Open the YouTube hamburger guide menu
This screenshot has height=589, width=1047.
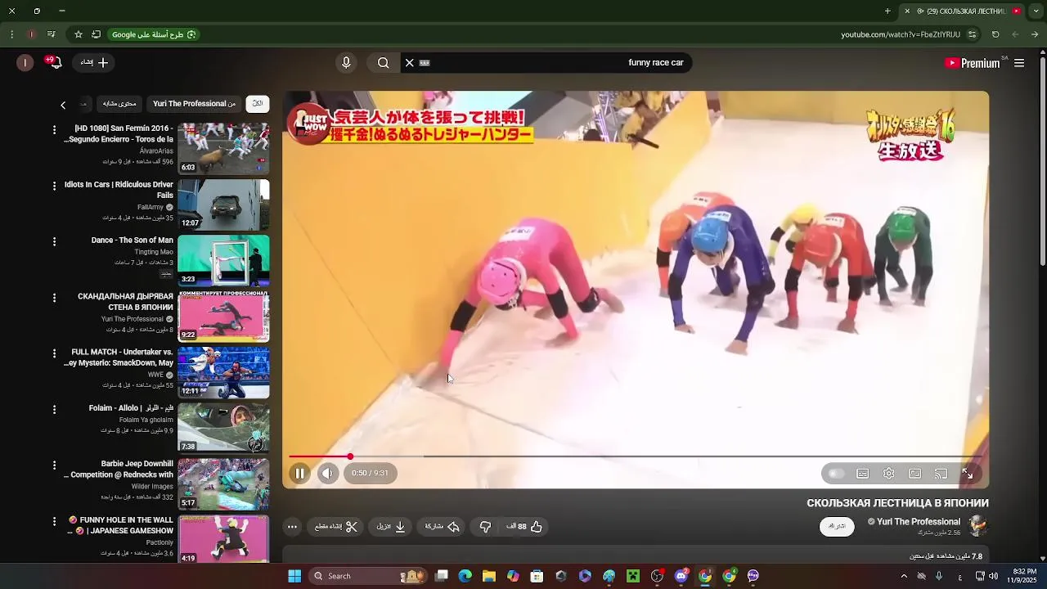tap(1019, 63)
